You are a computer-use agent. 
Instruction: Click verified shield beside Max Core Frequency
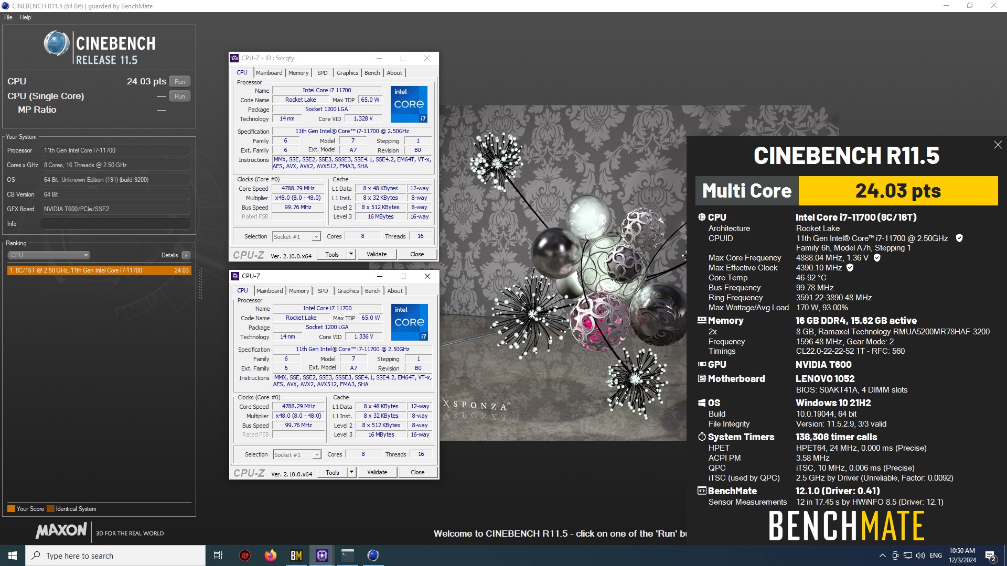tap(877, 257)
